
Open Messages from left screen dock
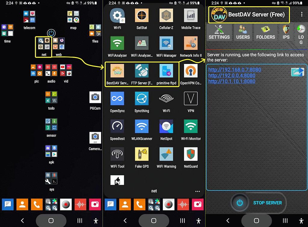point(8,204)
